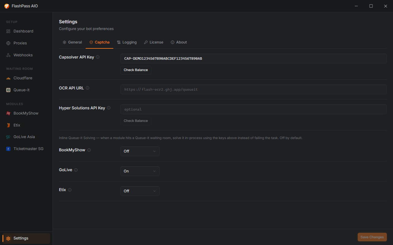Viewport: 393px width, 245px height.
Task: Click the Etix module icon
Action: tap(8, 125)
